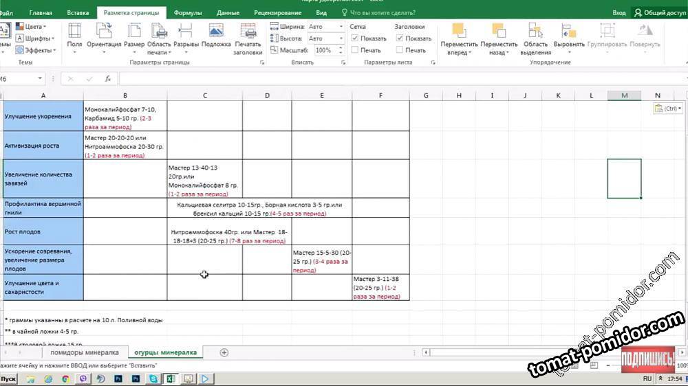The height and width of the screenshot is (386, 688).
Task: Open the Область печати menu
Action: click(x=159, y=38)
